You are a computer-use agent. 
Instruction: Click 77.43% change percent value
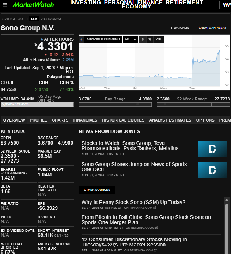pyautogui.click(x=67, y=89)
